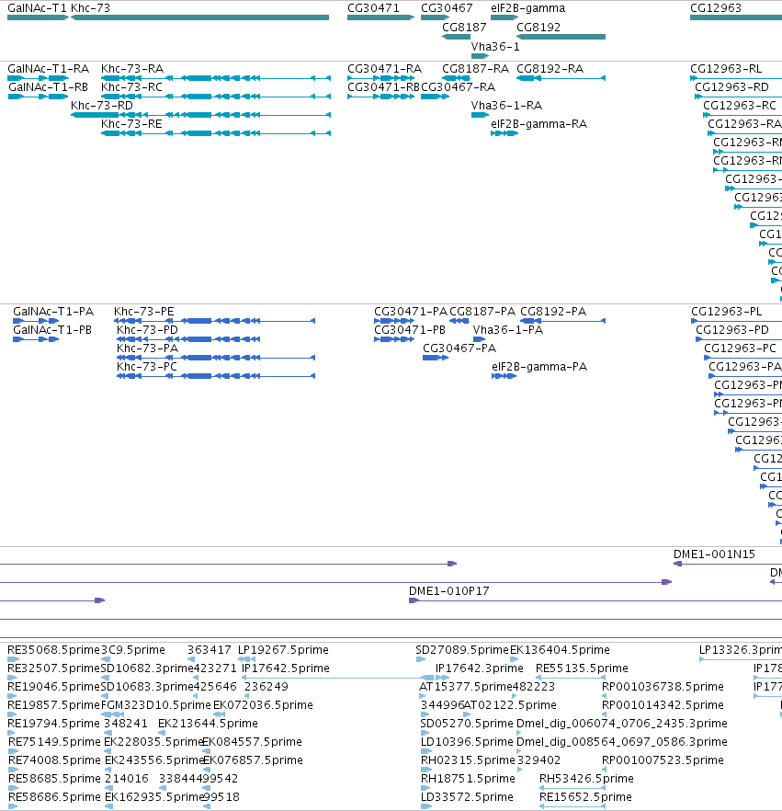Click EST label EK072036.5prime
The image size is (782, 811).
point(263,705)
